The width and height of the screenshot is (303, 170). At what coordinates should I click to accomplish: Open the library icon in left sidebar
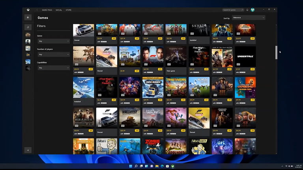28,18
